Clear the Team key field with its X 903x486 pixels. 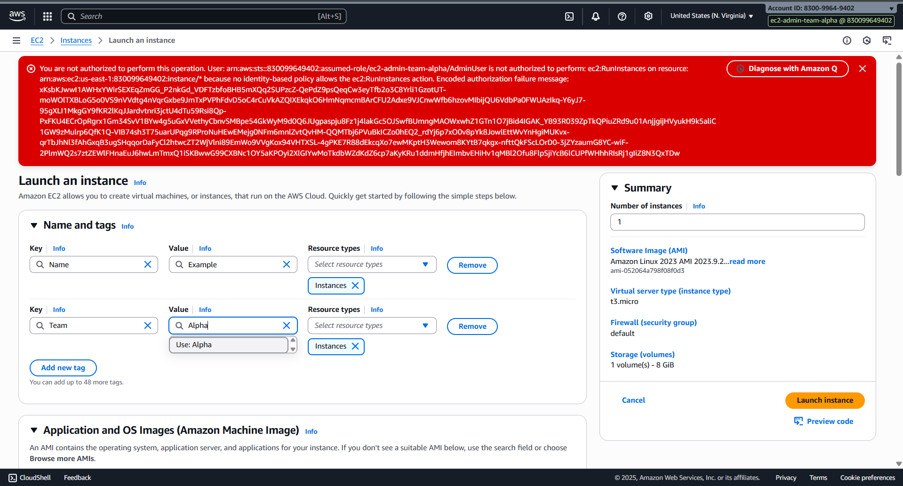(x=147, y=325)
